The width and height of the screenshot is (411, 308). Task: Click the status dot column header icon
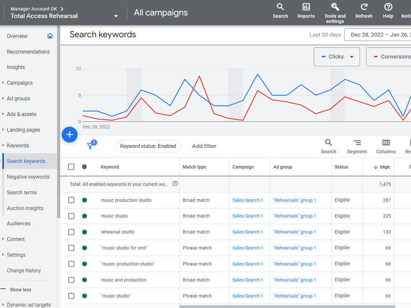pos(84,167)
